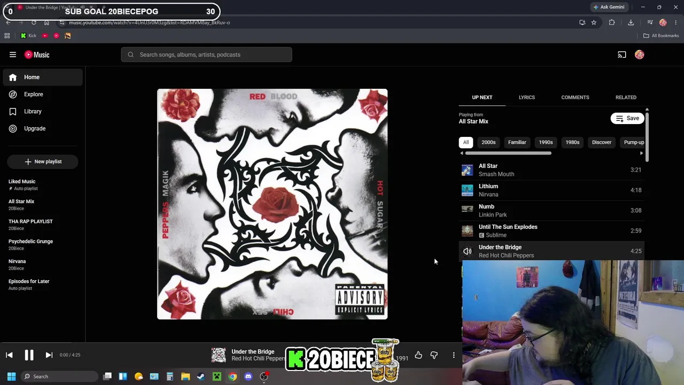
Task: Open Minecraft creeper icon on taskbar
Action: pos(217,376)
